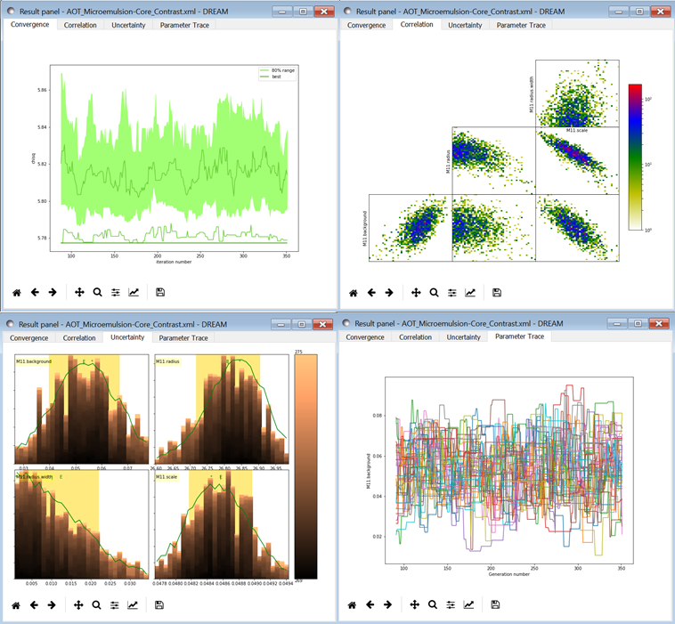Open the Uncertainty tab in the correlation plot window
Viewport: 675px width, 624px height.
(x=465, y=25)
